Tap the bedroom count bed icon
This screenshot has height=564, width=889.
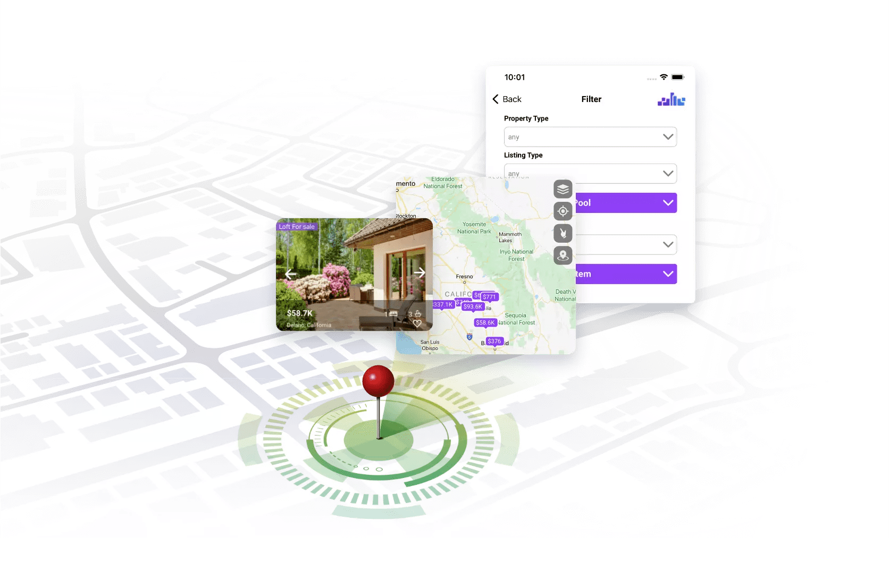point(393,314)
